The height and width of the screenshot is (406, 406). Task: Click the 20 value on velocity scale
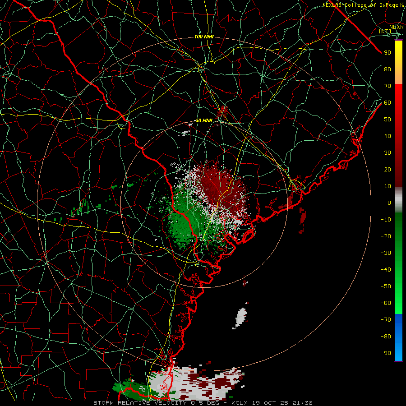388,169
